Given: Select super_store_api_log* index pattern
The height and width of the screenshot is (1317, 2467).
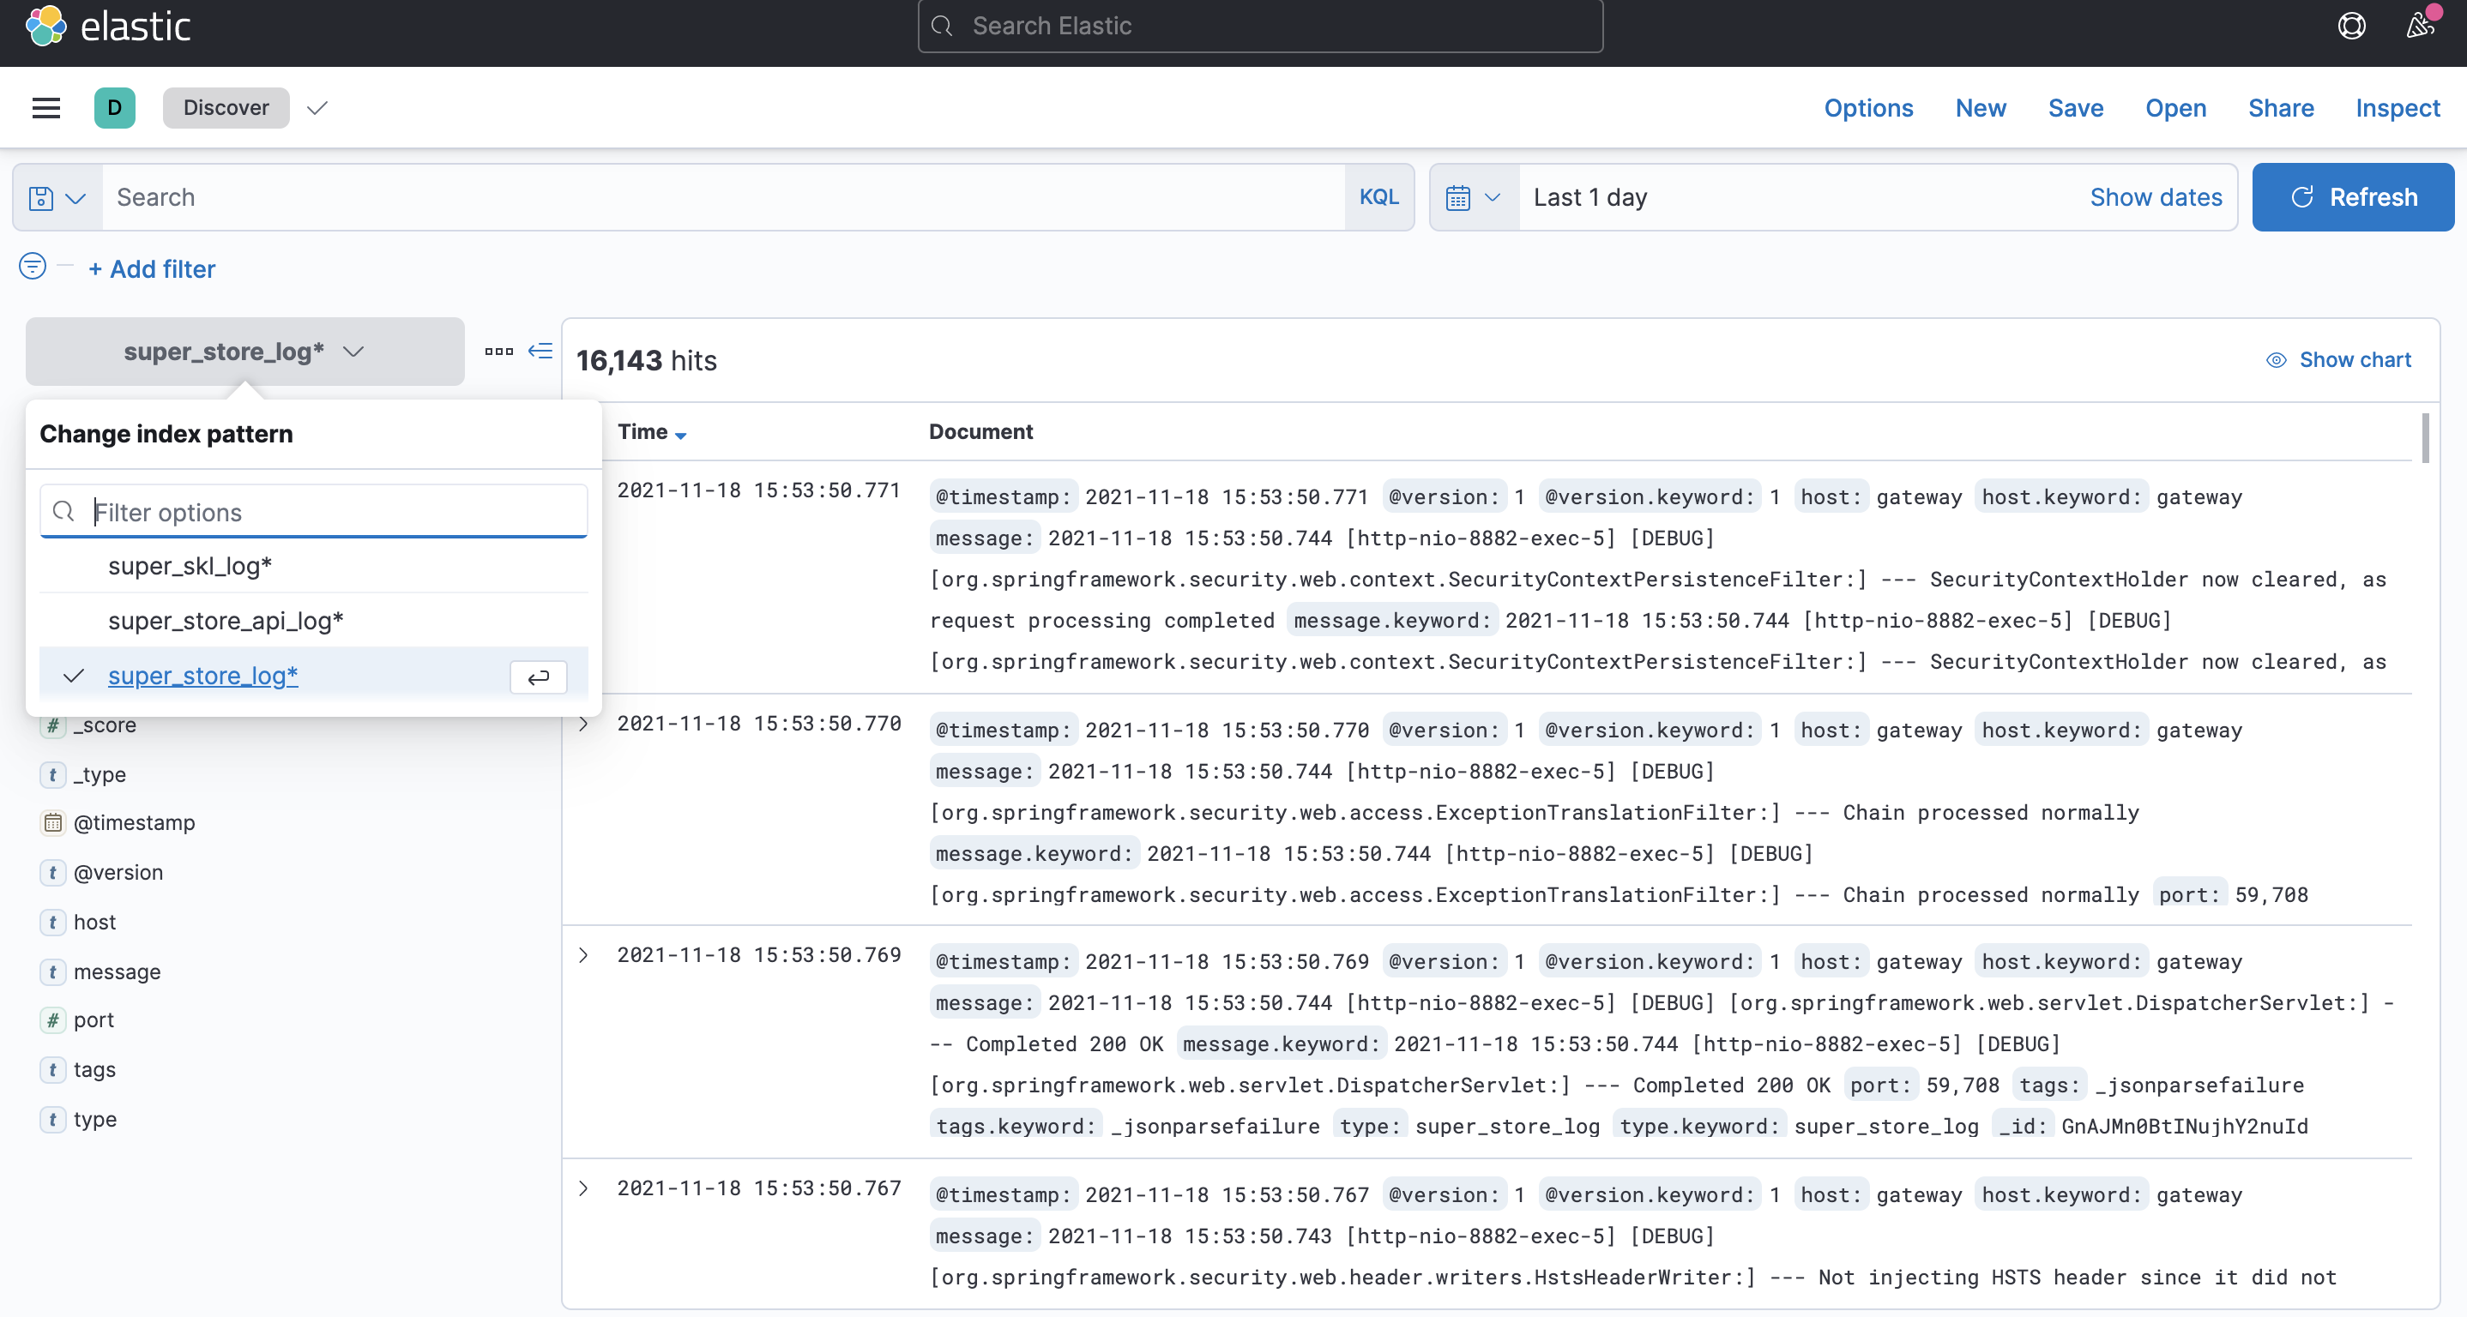Looking at the screenshot, I should tap(313, 621).
